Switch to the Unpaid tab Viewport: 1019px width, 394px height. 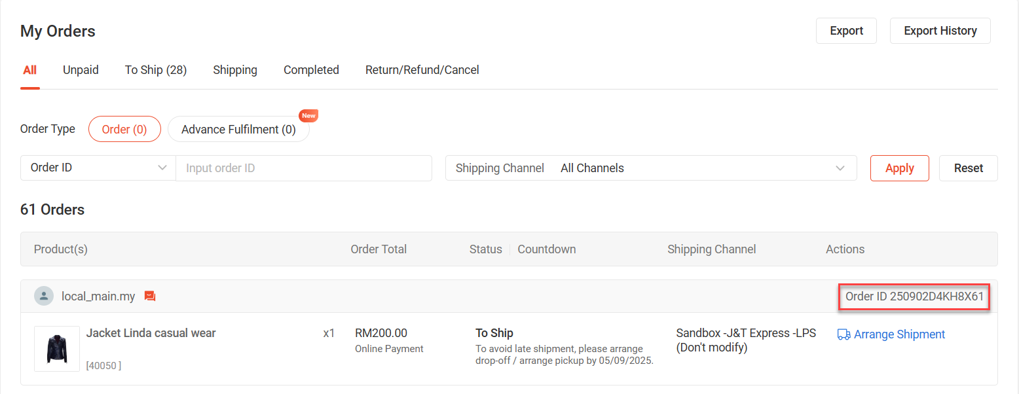click(x=81, y=70)
